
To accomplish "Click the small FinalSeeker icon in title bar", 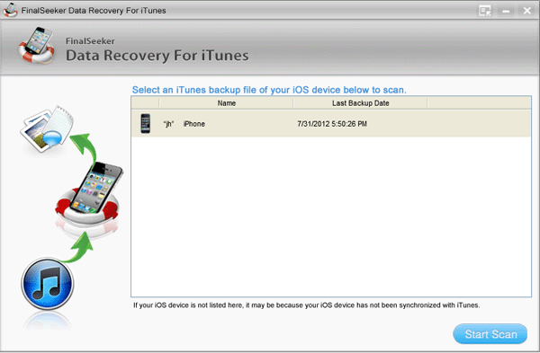I will coord(10,10).
